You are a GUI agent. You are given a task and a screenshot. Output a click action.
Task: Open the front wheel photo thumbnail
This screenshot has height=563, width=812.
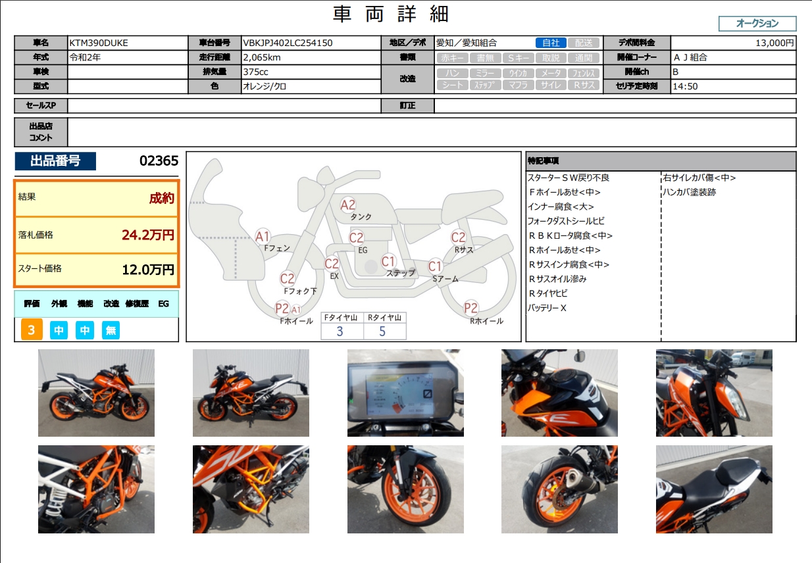[405, 489]
